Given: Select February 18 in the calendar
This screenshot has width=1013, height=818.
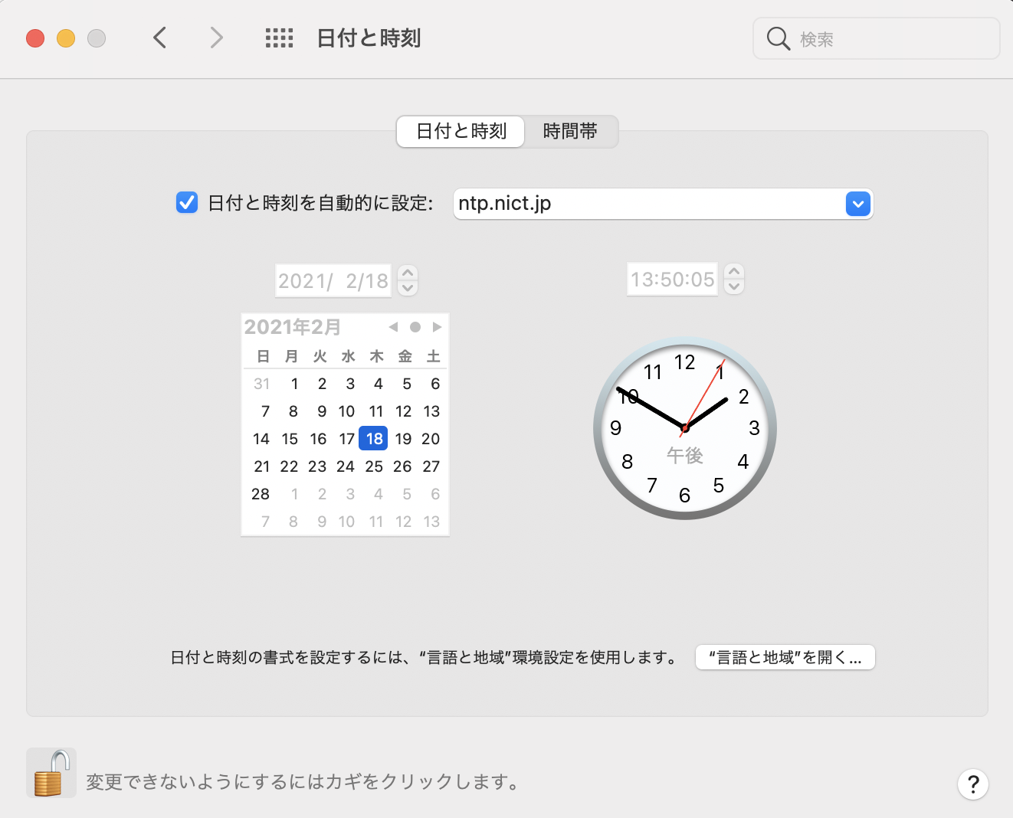Looking at the screenshot, I should pyautogui.click(x=374, y=439).
